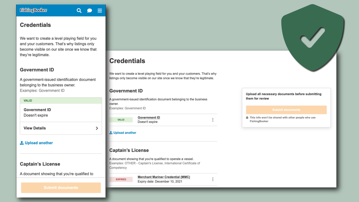Click the green shield checkmark icon
359x202 pixels.
pos(313,37)
